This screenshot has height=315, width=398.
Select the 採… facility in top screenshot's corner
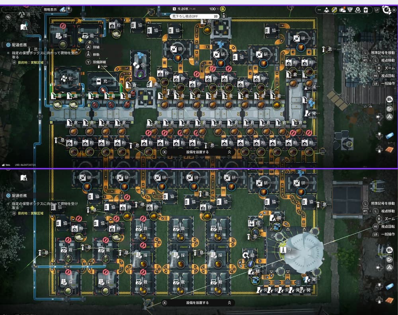pos(62,35)
